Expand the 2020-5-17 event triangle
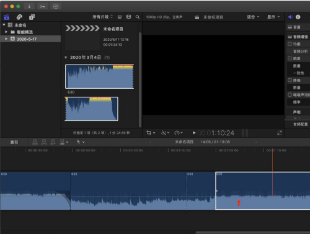Viewport: 310px width, 234px height. pyautogui.click(x=6, y=38)
